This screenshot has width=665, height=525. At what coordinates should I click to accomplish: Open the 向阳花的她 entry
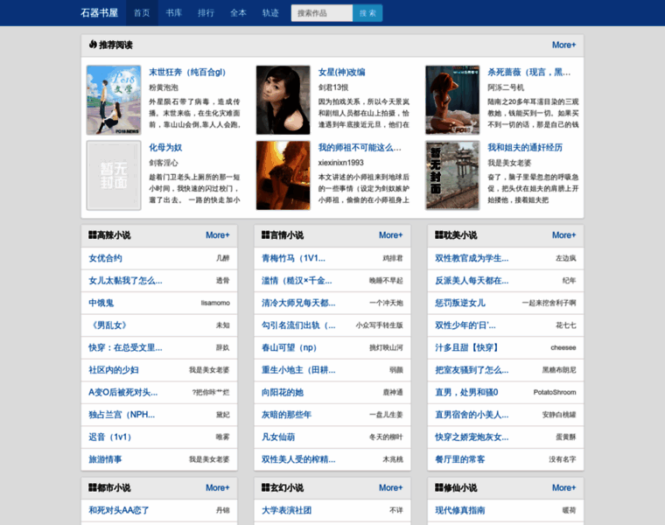[x=283, y=392]
